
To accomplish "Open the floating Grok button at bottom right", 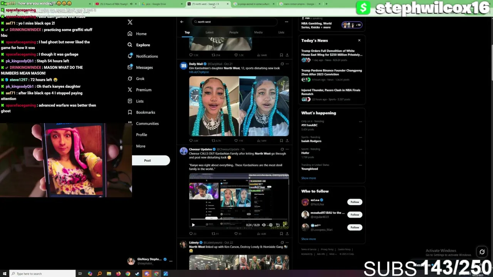I will (x=482, y=252).
